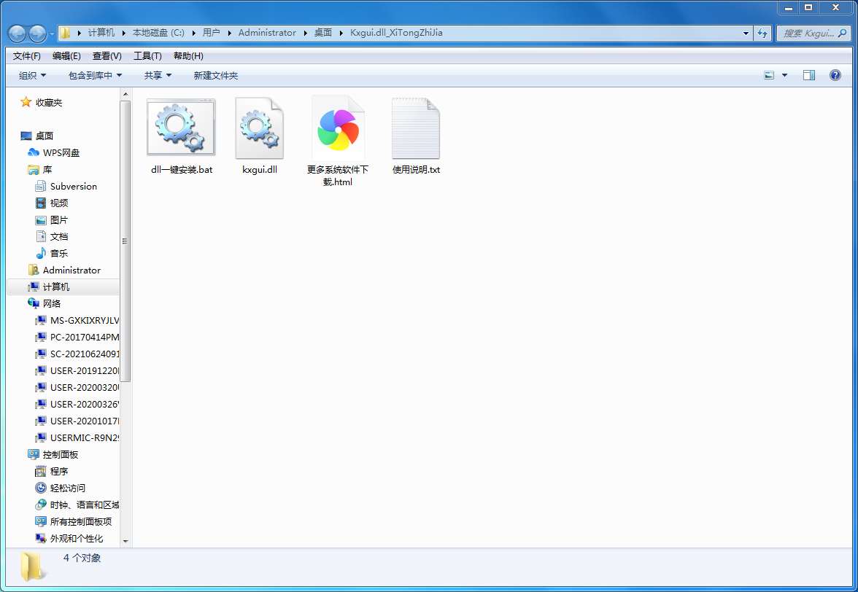Screen dimensions: 858x592
Task: Click the sidebar scroll down arrow
Action: (125, 541)
